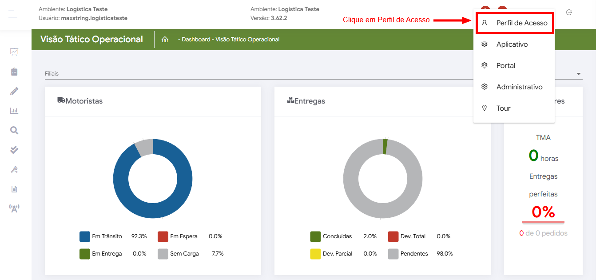Click the home icon in breadcrumb
596x280 pixels.
point(165,40)
